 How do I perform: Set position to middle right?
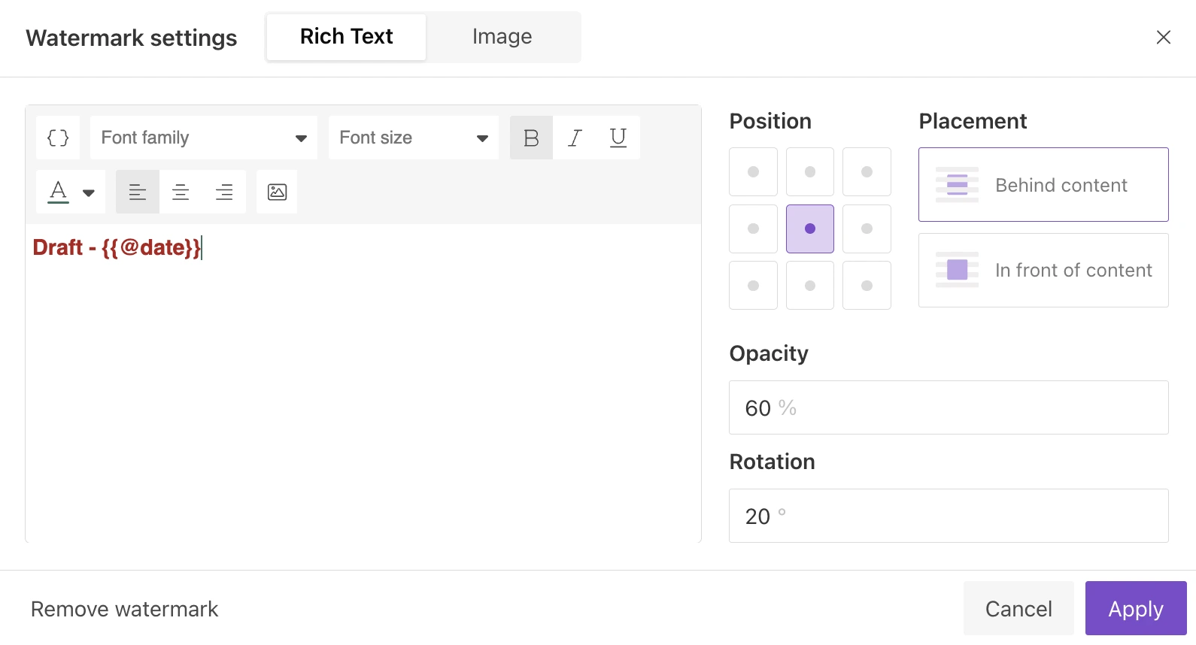[x=867, y=229]
